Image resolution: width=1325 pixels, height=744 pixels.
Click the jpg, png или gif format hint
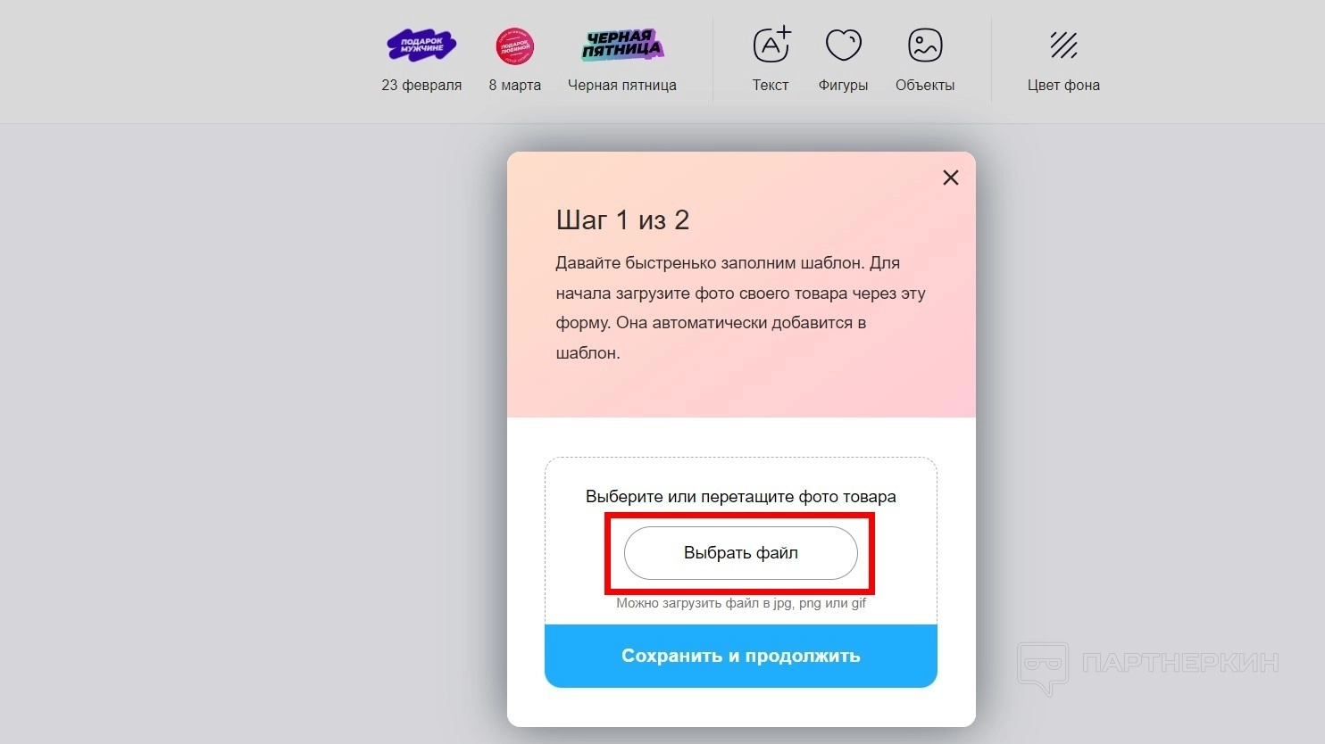click(741, 603)
